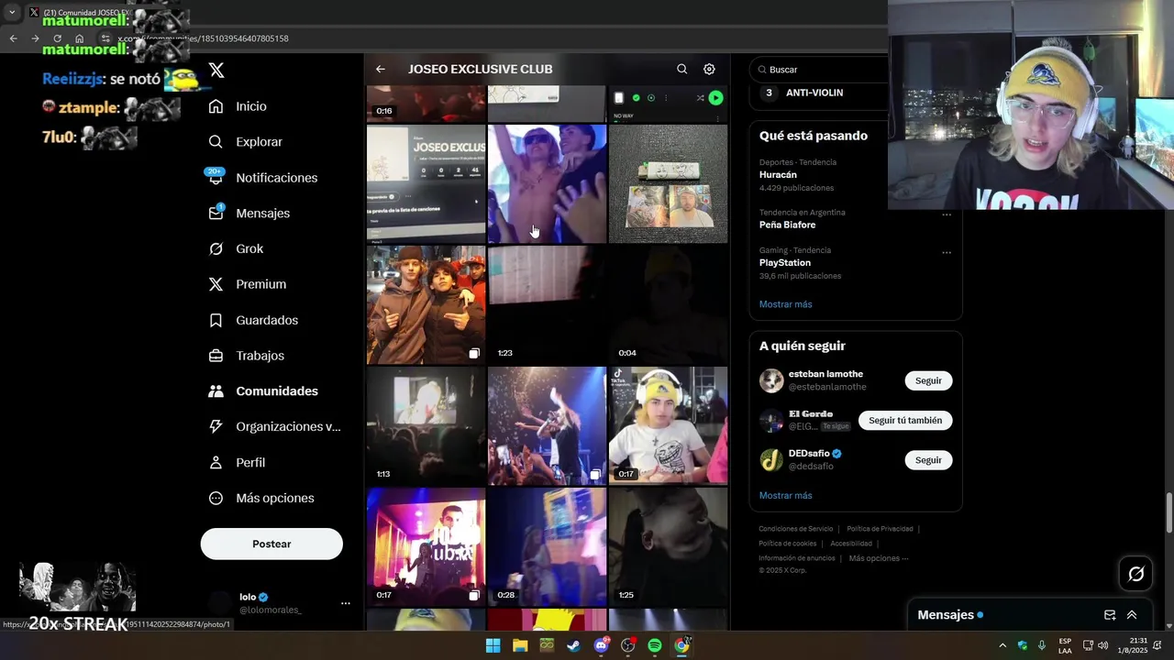Open Steam from the taskbar
The height and width of the screenshot is (660, 1174).
573,645
